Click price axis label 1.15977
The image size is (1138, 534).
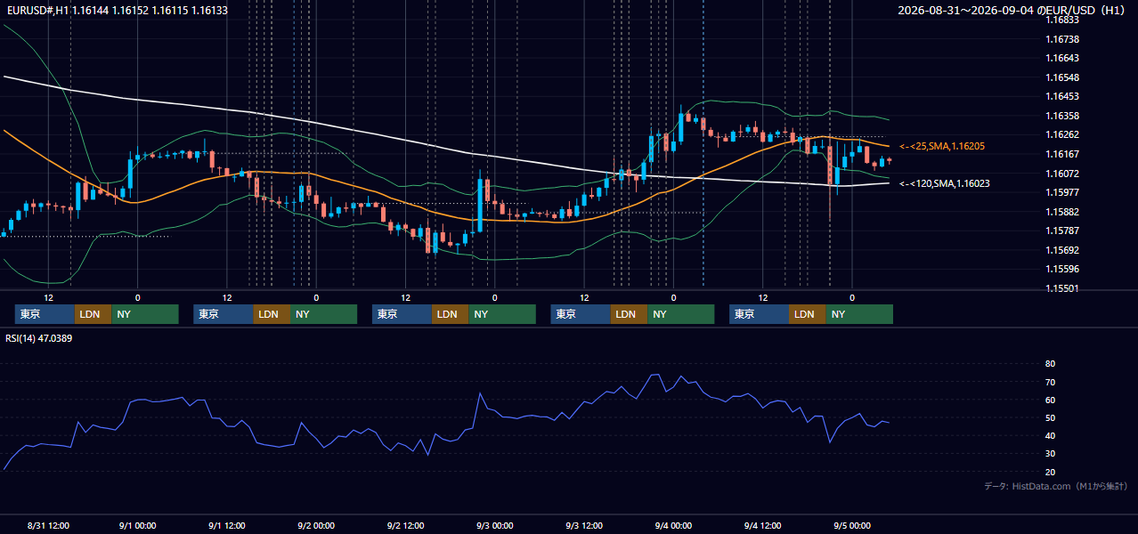click(1061, 192)
